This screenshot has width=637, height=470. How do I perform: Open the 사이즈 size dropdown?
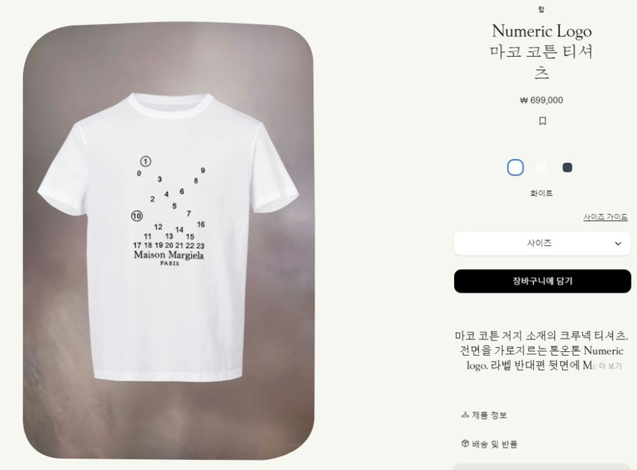[x=542, y=243]
